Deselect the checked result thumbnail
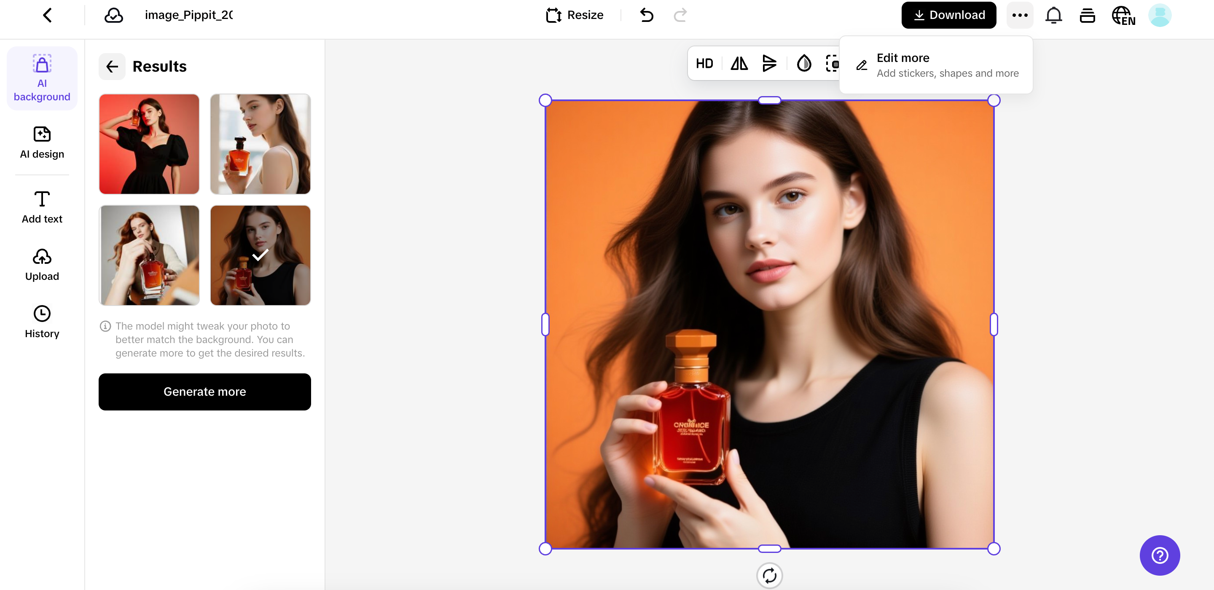Screen dimensions: 1214x590 click(260, 255)
